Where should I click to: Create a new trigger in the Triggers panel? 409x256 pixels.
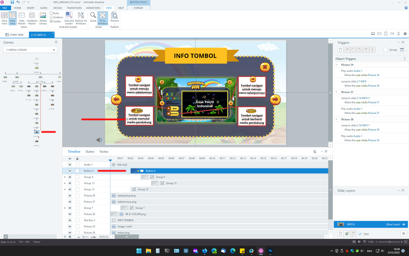coord(340,50)
